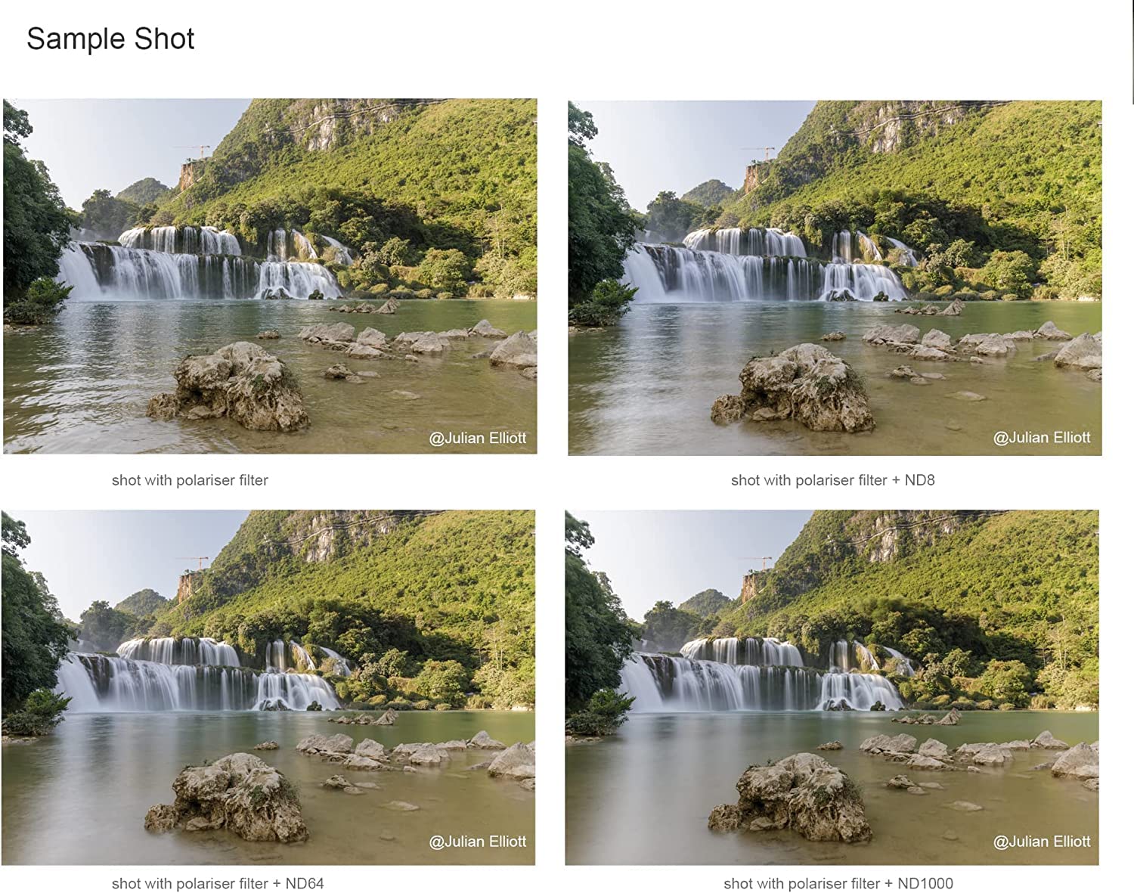Click the polariser filter only sample photo
The width and height of the screenshot is (1134, 893).
(270, 276)
